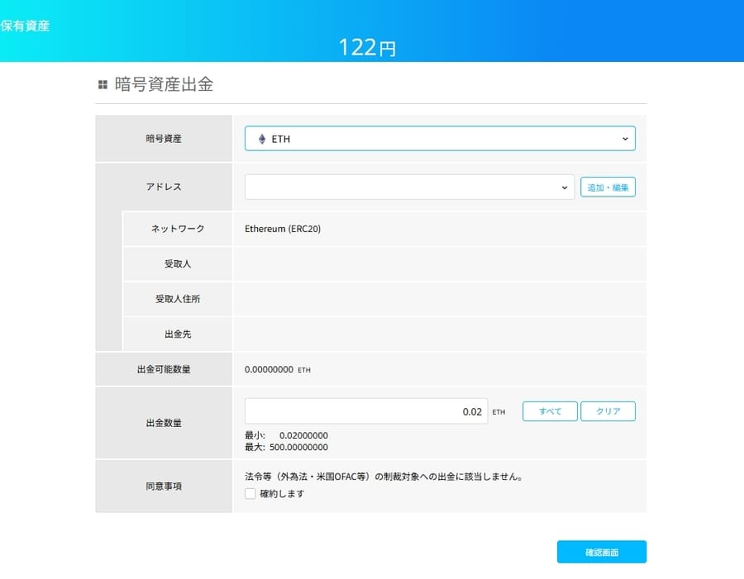
Task: Click the ネットワーク row label
Action: coord(178,229)
